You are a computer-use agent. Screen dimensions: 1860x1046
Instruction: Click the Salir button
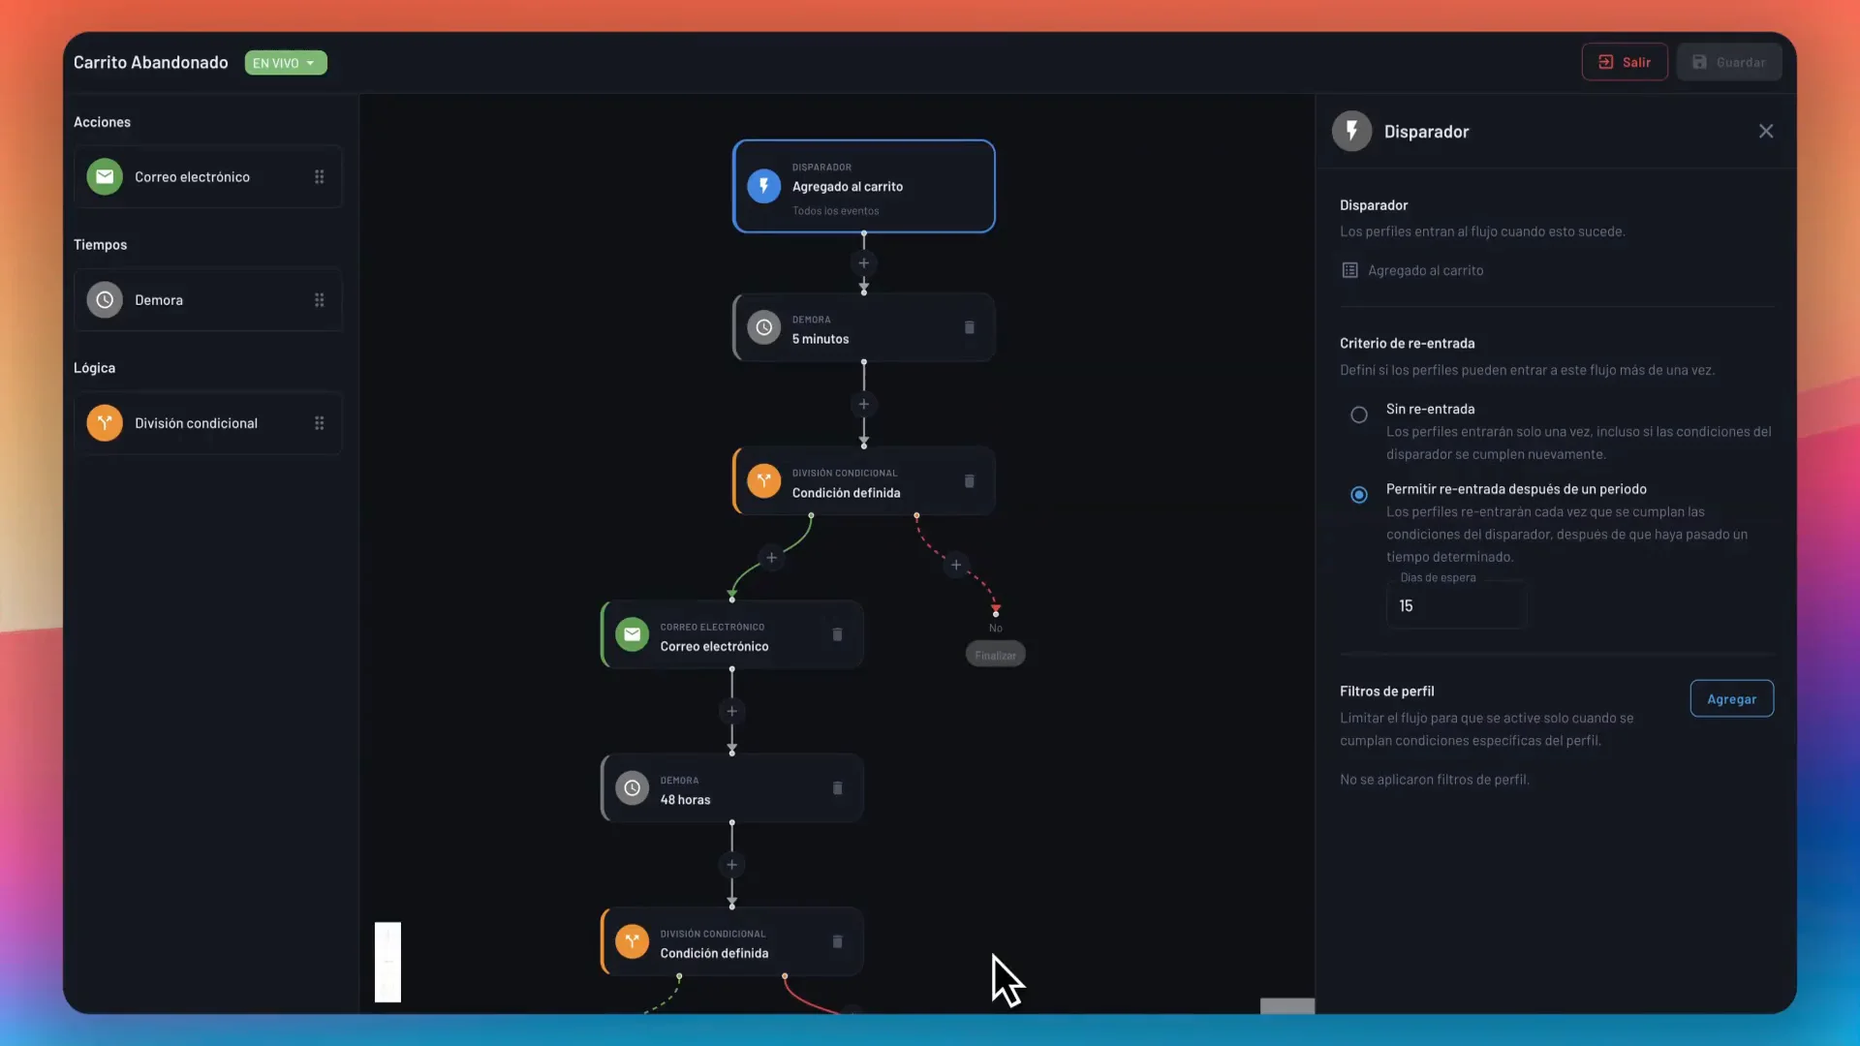1624,62
